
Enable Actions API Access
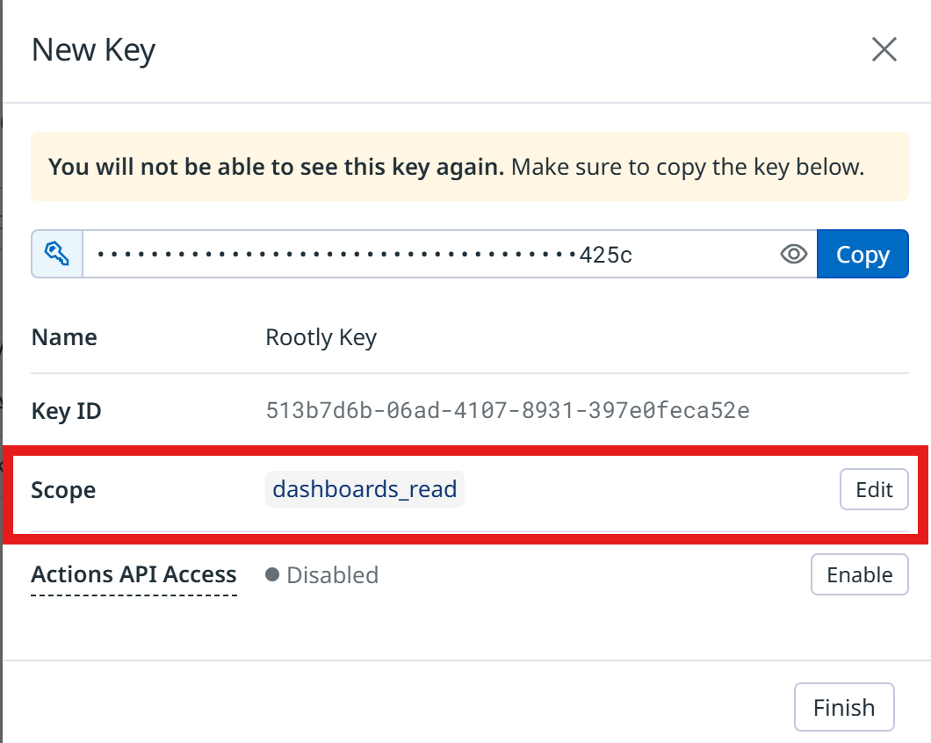pyautogui.click(x=859, y=574)
